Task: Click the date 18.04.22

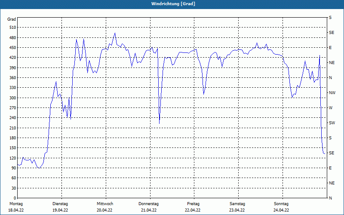Action: click(16, 210)
